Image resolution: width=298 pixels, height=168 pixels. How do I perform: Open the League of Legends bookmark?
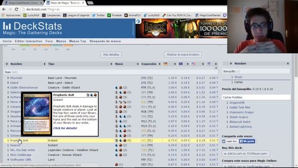(76, 15)
